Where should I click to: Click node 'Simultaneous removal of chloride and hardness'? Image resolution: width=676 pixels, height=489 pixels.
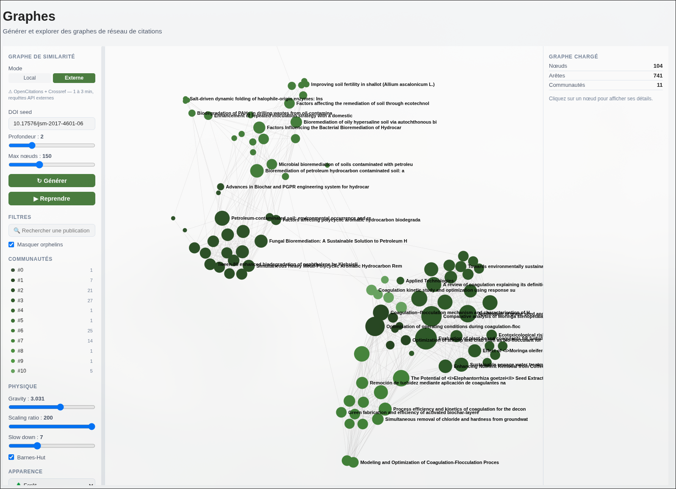pyautogui.click(x=378, y=420)
